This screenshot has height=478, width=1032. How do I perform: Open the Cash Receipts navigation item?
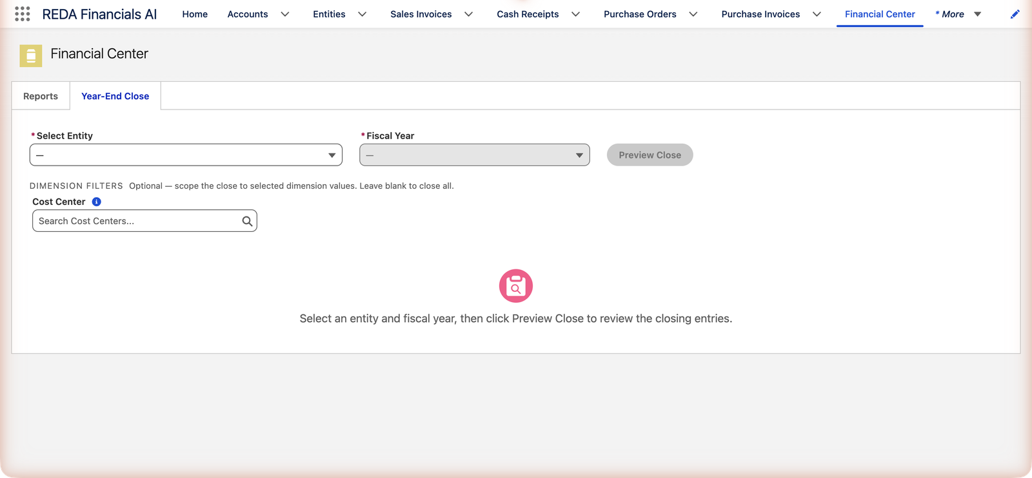click(528, 14)
